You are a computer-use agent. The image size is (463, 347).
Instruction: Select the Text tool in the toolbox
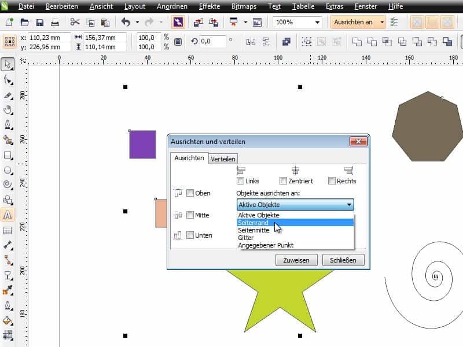pyautogui.click(x=8, y=215)
